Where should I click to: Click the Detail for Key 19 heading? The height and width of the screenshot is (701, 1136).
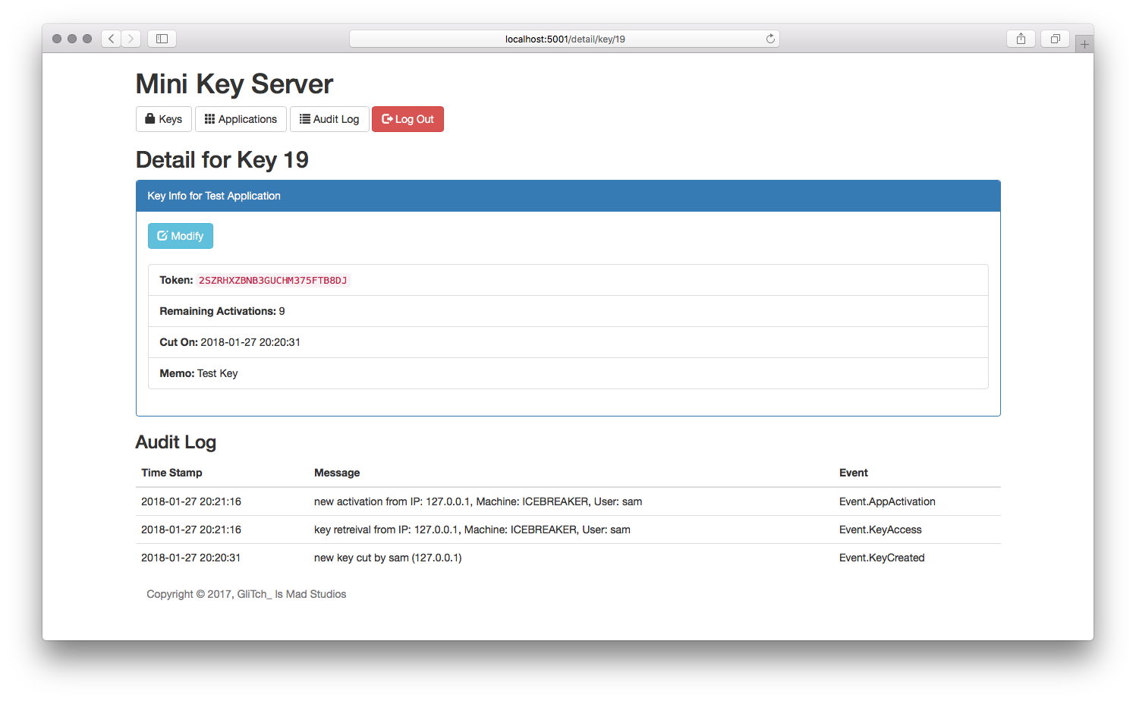(222, 160)
